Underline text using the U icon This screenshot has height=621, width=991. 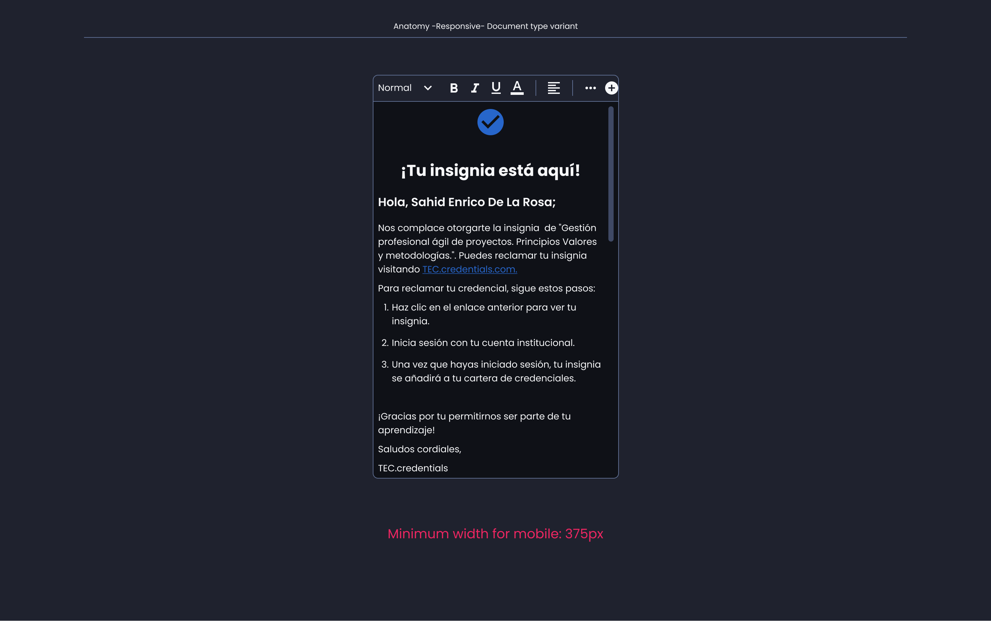[496, 88]
